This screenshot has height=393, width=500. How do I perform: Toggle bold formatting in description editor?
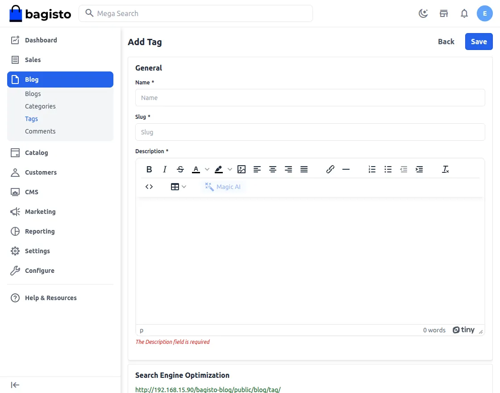pos(149,169)
